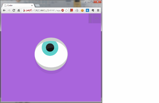Click the blue K extension icon

(x=87, y=10)
